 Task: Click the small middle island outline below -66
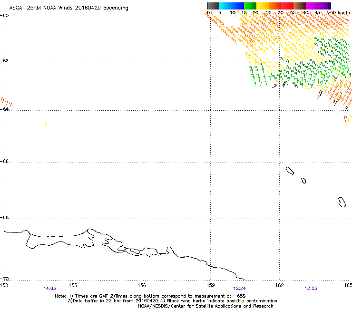click(x=303, y=181)
